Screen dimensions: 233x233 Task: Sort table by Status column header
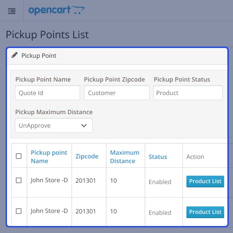coord(158,157)
